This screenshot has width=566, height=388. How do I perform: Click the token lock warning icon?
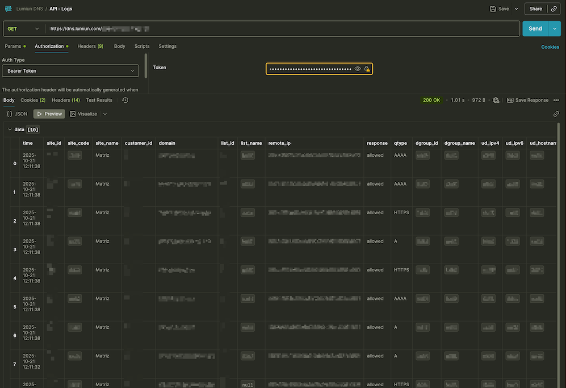367,69
